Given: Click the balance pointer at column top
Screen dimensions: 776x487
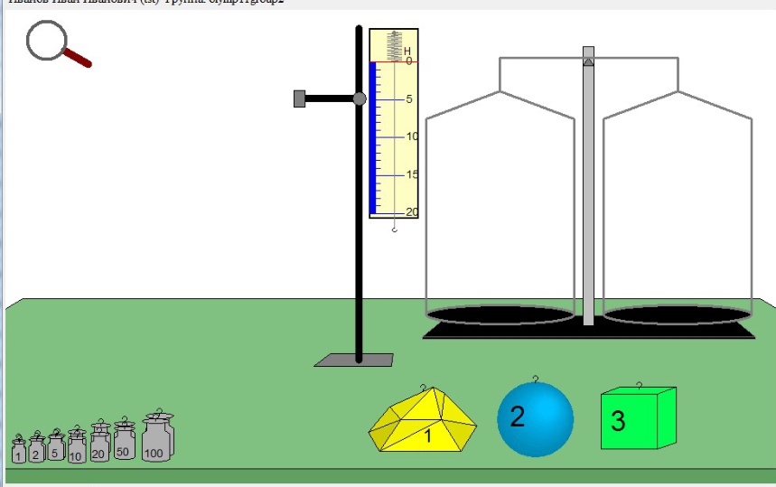Looking at the screenshot, I should [588, 61].
